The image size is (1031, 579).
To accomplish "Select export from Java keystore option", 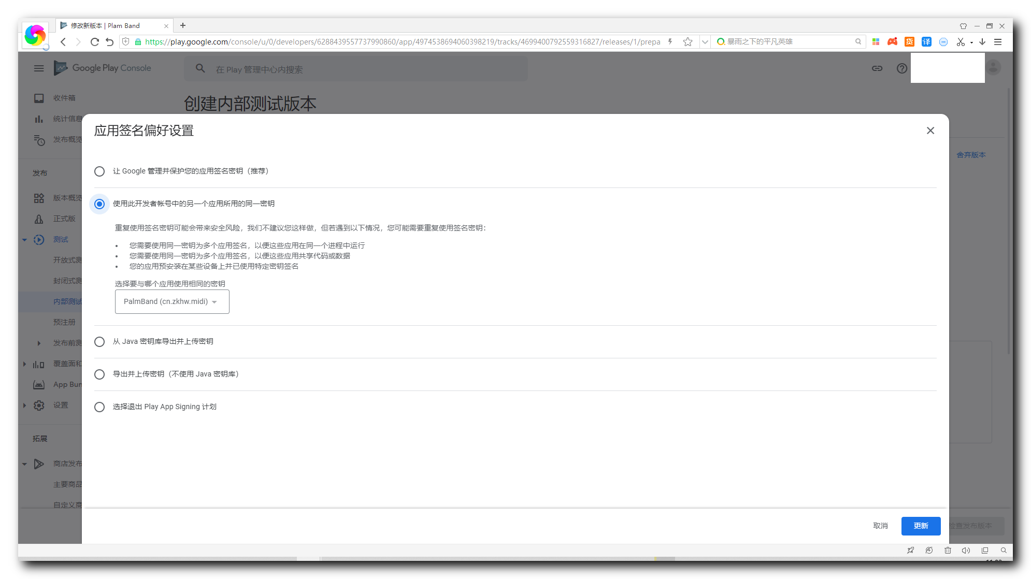I will (x=99, y=342).
